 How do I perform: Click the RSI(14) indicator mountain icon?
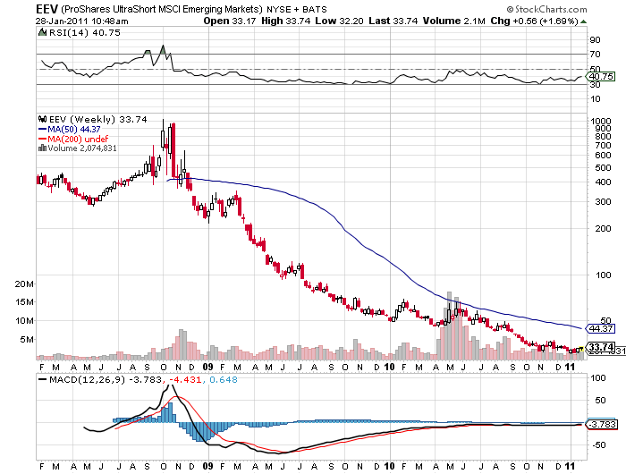pos(42,32)
